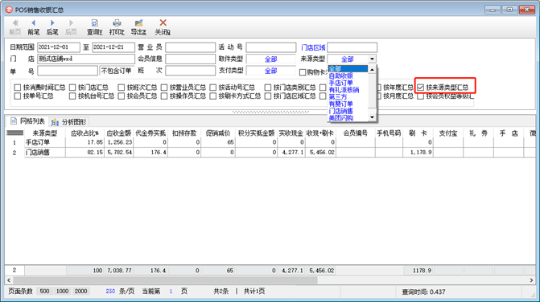540x302 pixels.
Task: Set page size to 1000
Action: [x=62, y=292]
